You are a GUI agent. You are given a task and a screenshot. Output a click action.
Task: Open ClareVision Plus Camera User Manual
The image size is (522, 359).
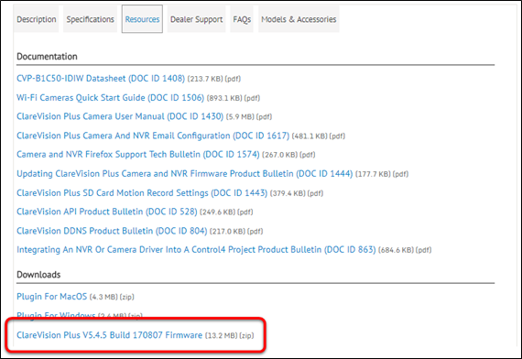click(120, 116)
